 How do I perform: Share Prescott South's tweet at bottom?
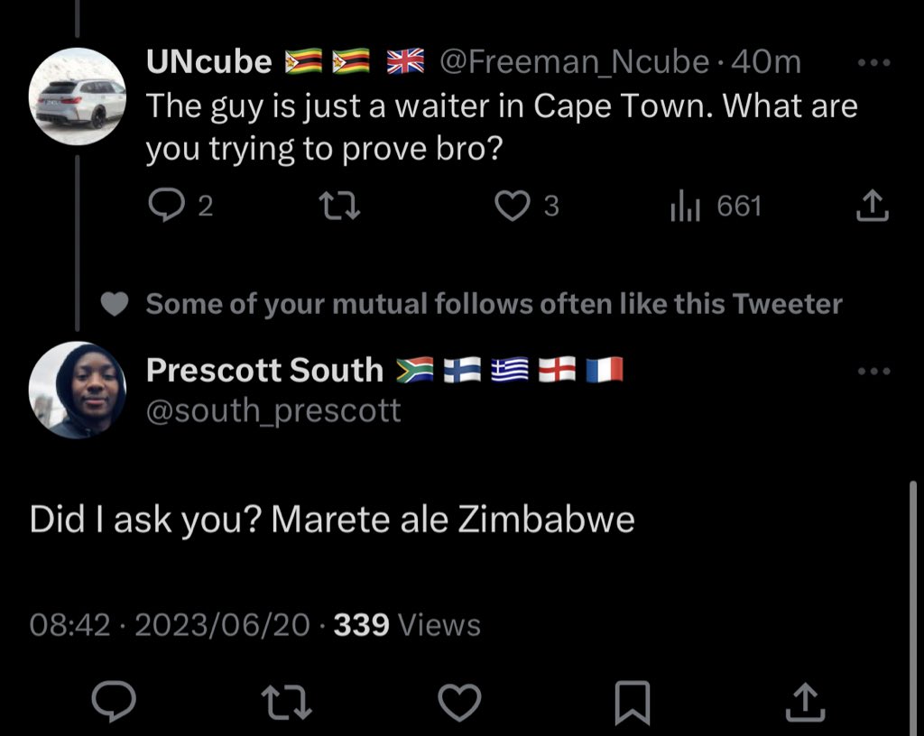click(806, 701)
